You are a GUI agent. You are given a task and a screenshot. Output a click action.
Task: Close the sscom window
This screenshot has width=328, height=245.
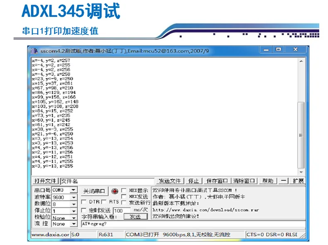(x=295, y=49)
